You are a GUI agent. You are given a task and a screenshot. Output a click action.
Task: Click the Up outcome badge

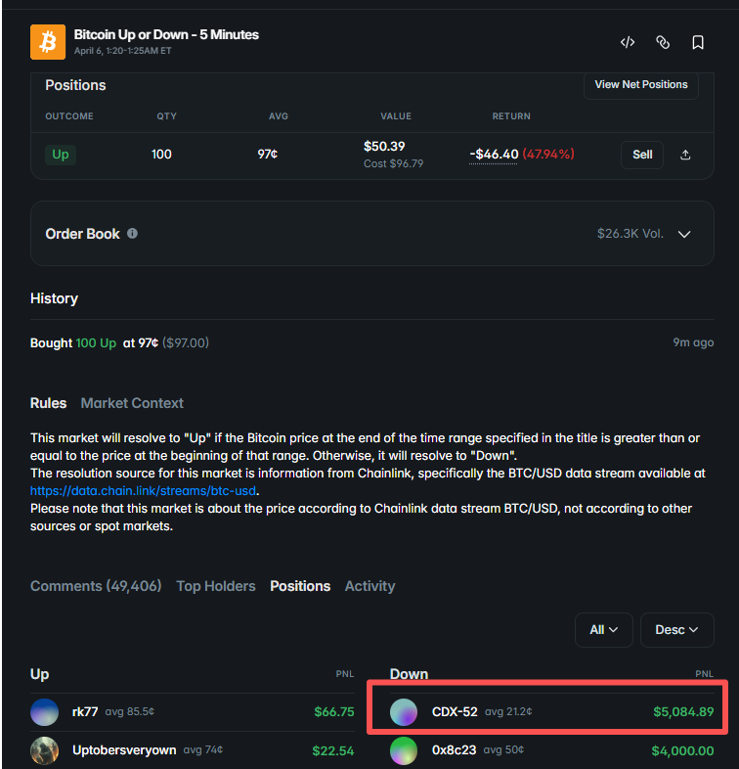(x=61, y=155)
